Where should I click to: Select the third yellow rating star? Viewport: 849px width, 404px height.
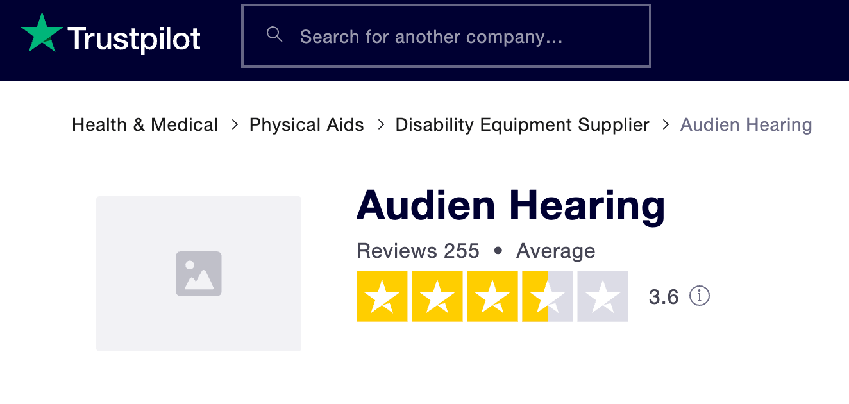pyautogui.click(x=492, y=296)
